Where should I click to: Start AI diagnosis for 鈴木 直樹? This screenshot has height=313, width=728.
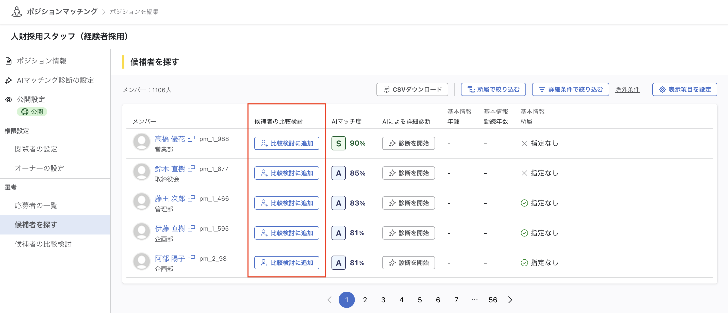point(408,173)
